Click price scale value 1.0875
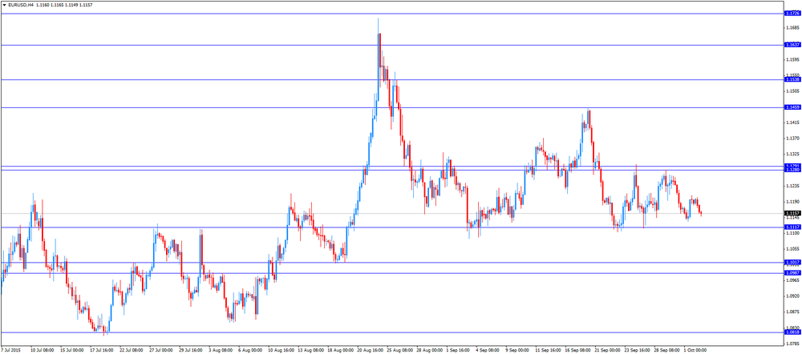The width and height of the screenshot is (802, 354). 792,312
